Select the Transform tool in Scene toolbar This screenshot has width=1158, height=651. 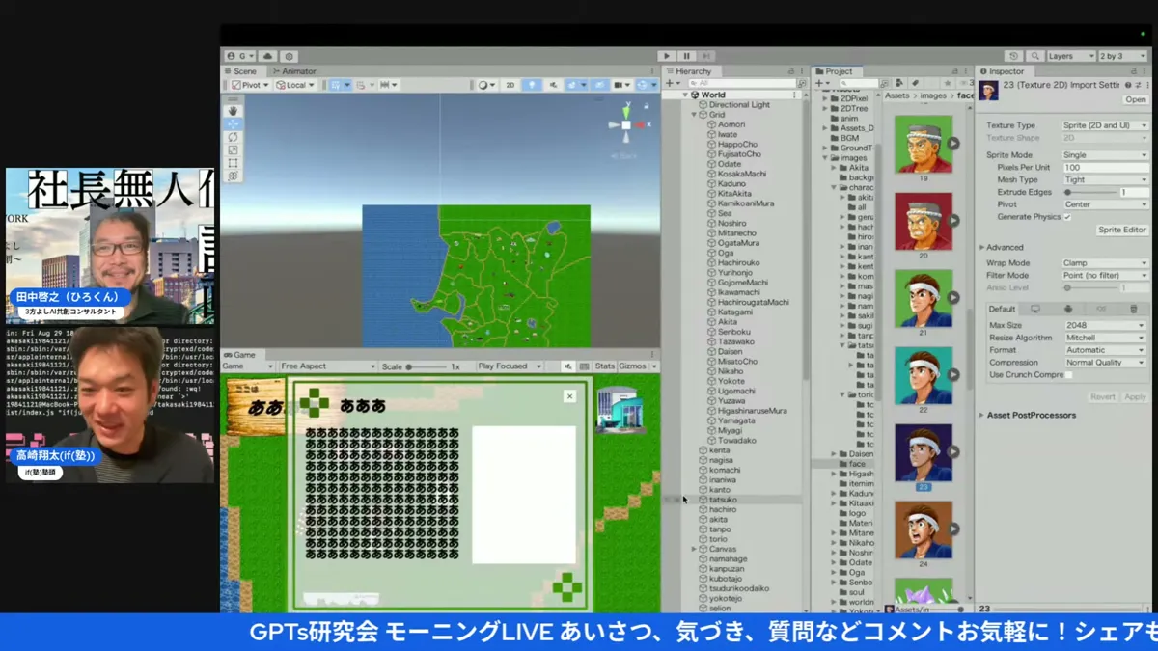[234, 177]
